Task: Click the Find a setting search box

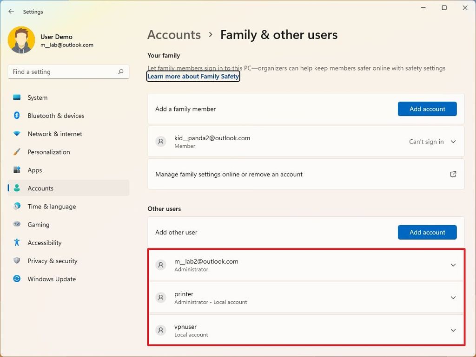Action: point(68,71)
